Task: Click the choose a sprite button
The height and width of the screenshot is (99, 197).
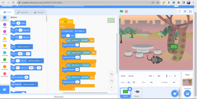Action: (175, 93)
